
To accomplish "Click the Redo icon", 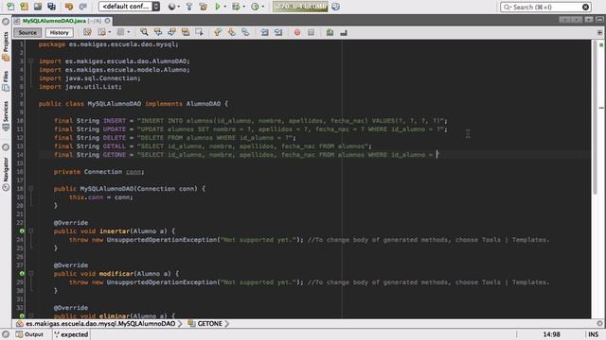I will point(82,7).
